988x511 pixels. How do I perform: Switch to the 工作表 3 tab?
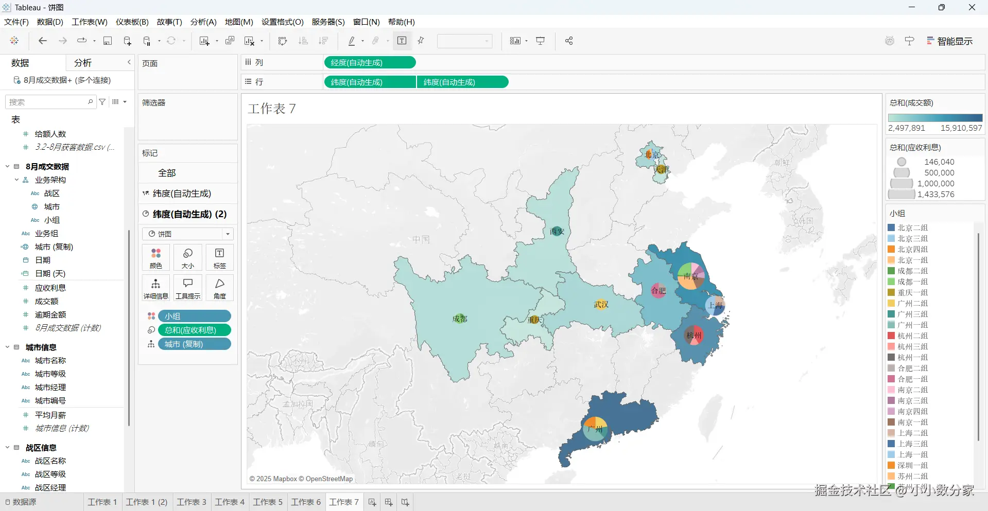pyautogui.click(x=192, y=502)
